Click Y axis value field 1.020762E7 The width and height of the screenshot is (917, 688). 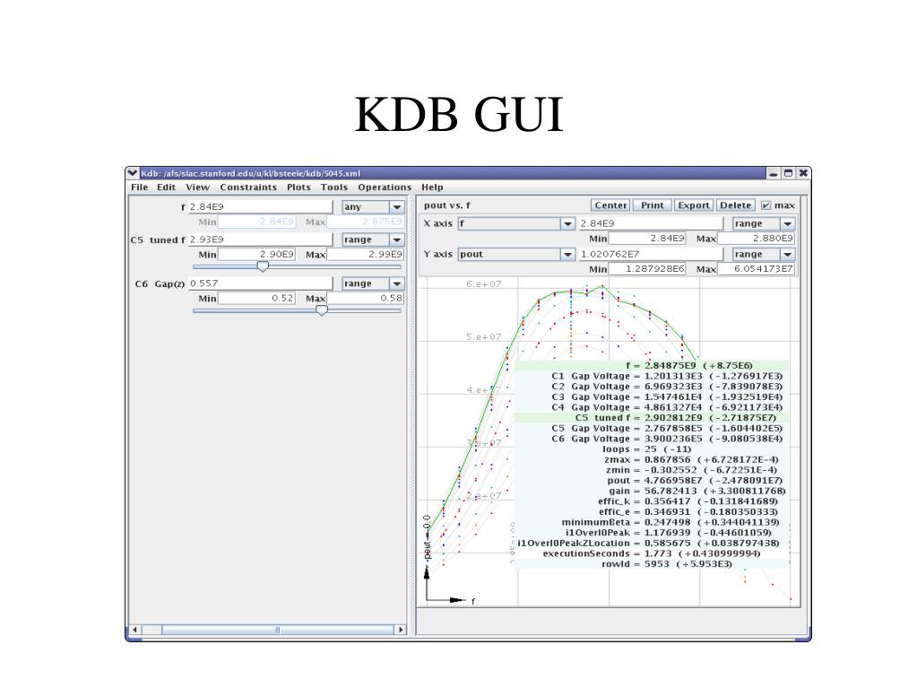pos(651,255)
